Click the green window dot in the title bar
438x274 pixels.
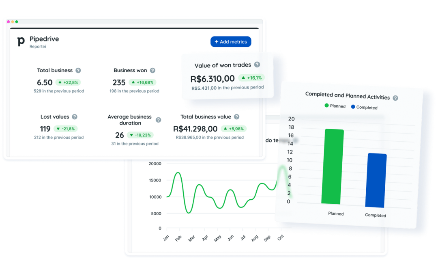point(17,22)
